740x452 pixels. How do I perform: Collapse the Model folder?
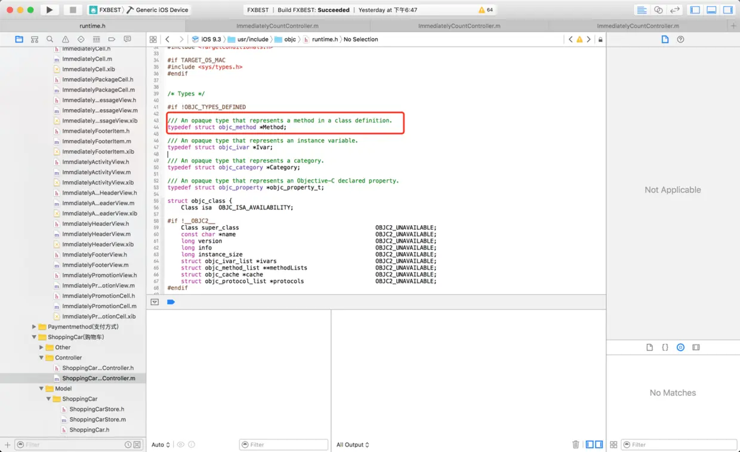pyautogui.click(x=41, y=388)
